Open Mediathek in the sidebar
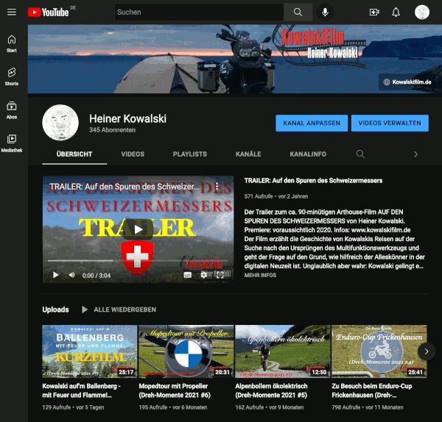 coord(12,142)
